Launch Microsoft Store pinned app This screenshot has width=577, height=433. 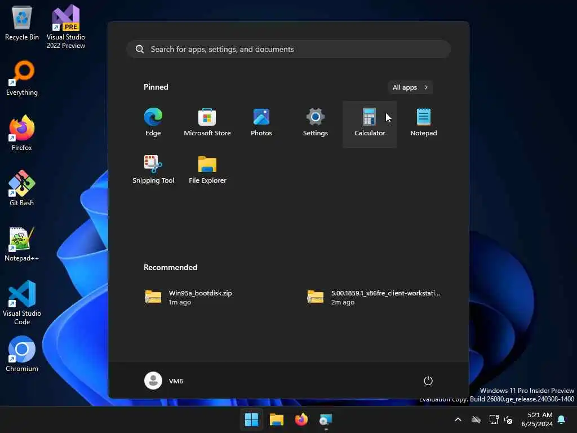click(x=207, y=123)
